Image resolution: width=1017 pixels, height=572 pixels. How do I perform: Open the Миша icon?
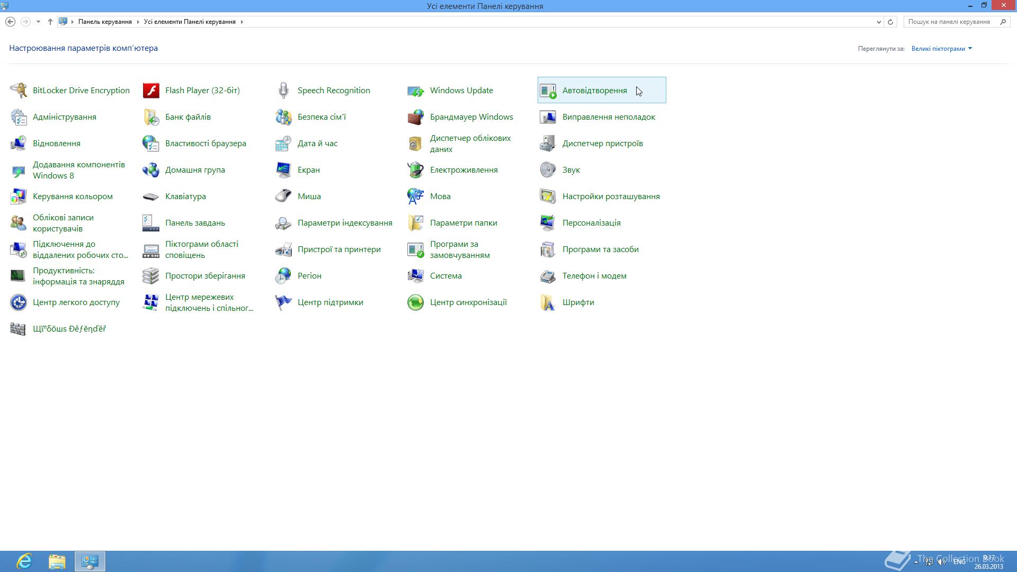pos(283,196)
